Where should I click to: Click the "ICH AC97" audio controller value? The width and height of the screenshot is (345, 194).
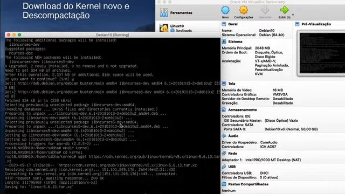tap(268, 147)
